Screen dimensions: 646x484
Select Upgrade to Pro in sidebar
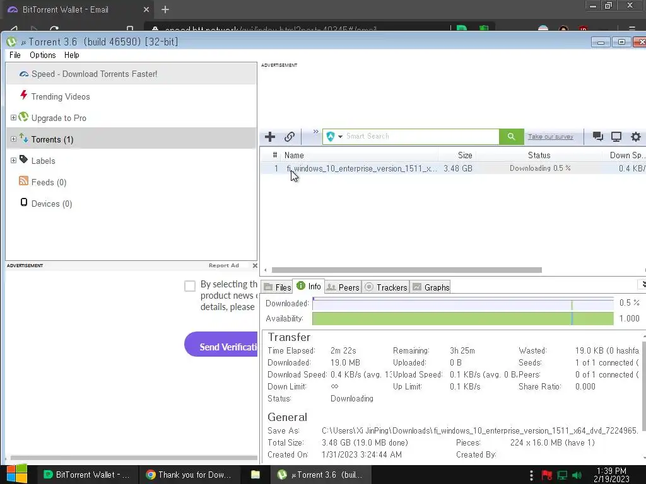[59, 118]
